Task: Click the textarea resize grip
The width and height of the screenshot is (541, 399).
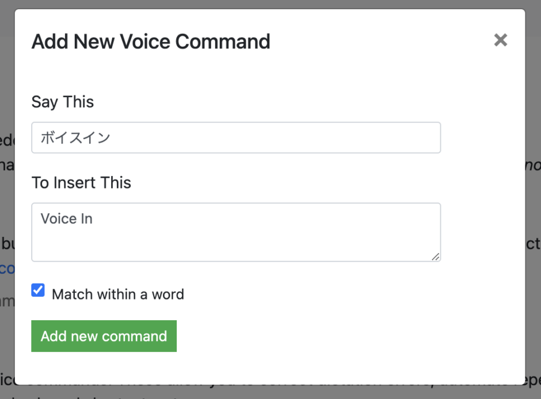Action: (436, 258)
